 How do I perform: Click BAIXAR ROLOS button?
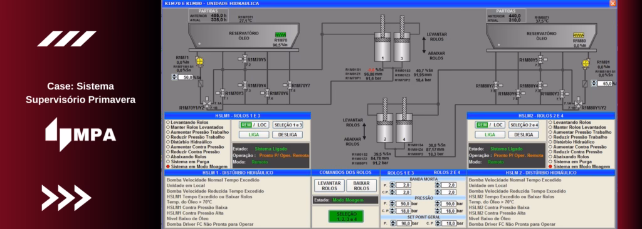(x=362, y=186)
